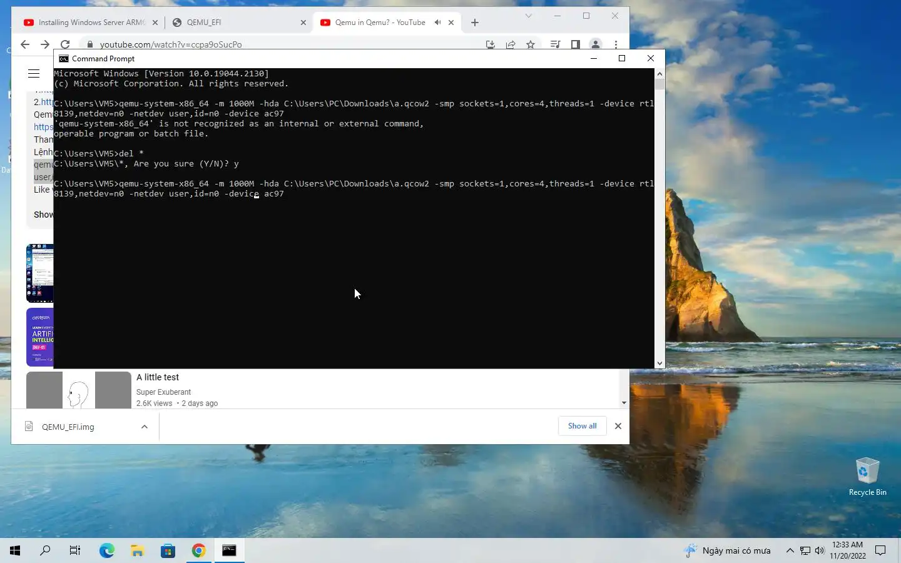The height and width of the screenshot is (563, 901).
Task: Open a new Chrome tab
Action: pyautogui.click(x=475, y=23)
